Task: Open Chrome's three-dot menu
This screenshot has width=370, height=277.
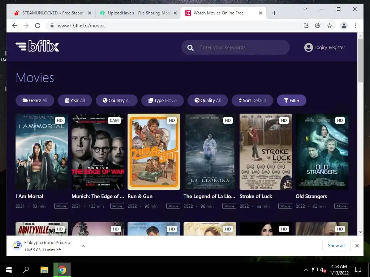Action: [356, 26]
